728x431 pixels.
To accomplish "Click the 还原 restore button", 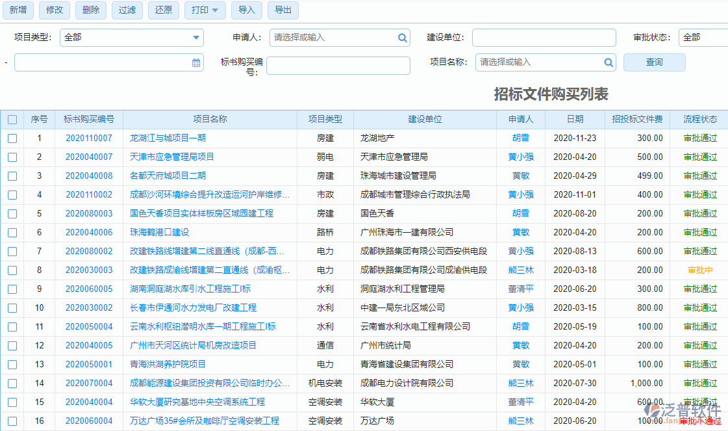I will [164, 10].
